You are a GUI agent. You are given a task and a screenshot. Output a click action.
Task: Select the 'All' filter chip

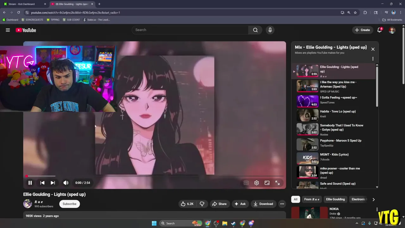296,199
